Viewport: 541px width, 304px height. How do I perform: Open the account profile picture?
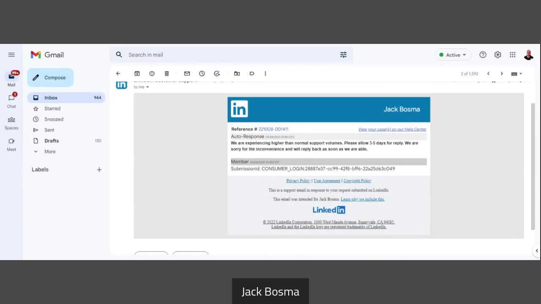(529, 55)
